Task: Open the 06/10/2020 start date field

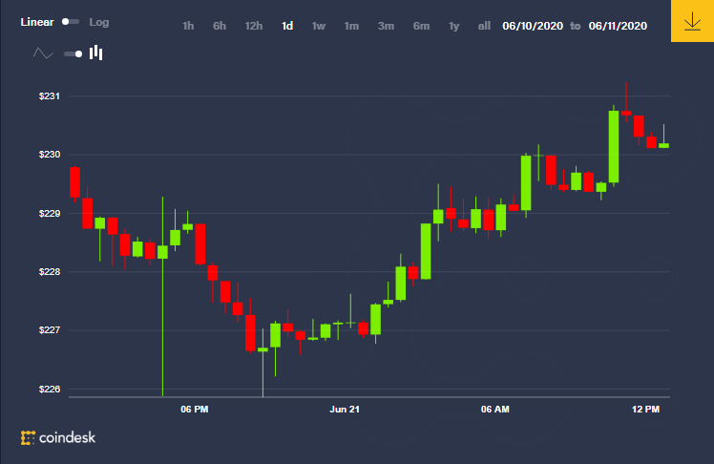Action: point(533,26)
